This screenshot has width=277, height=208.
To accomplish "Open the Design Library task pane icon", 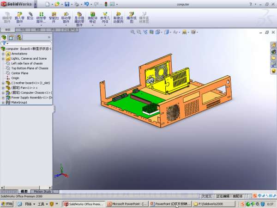I will (273, 51).
